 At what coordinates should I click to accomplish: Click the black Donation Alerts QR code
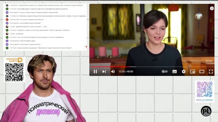click(14, 72)
